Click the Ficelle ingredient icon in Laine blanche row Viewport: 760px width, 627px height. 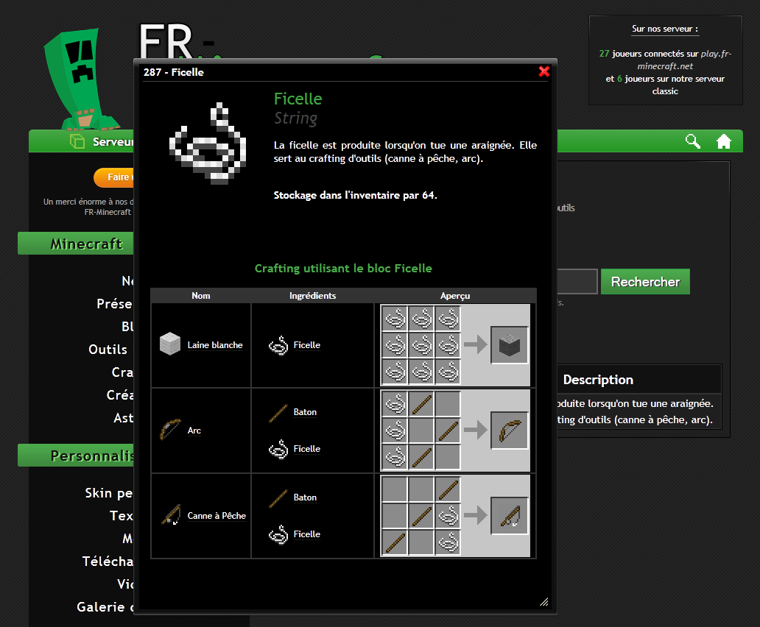[x=278, y=346]
